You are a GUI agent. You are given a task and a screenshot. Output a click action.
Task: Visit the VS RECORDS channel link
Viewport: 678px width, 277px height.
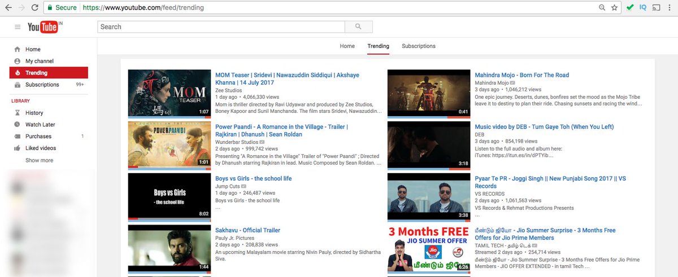coord(490,193)
